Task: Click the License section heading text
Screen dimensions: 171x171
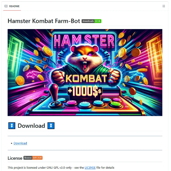Action: (15, 158)
